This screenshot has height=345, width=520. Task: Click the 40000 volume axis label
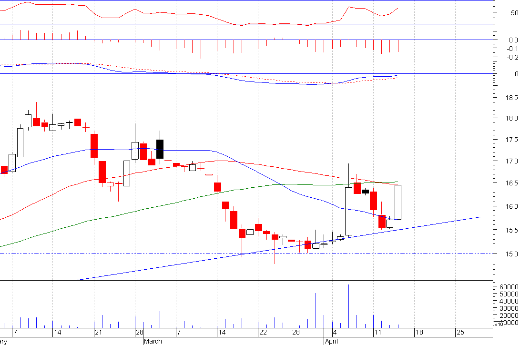click(x=509, y=301)
